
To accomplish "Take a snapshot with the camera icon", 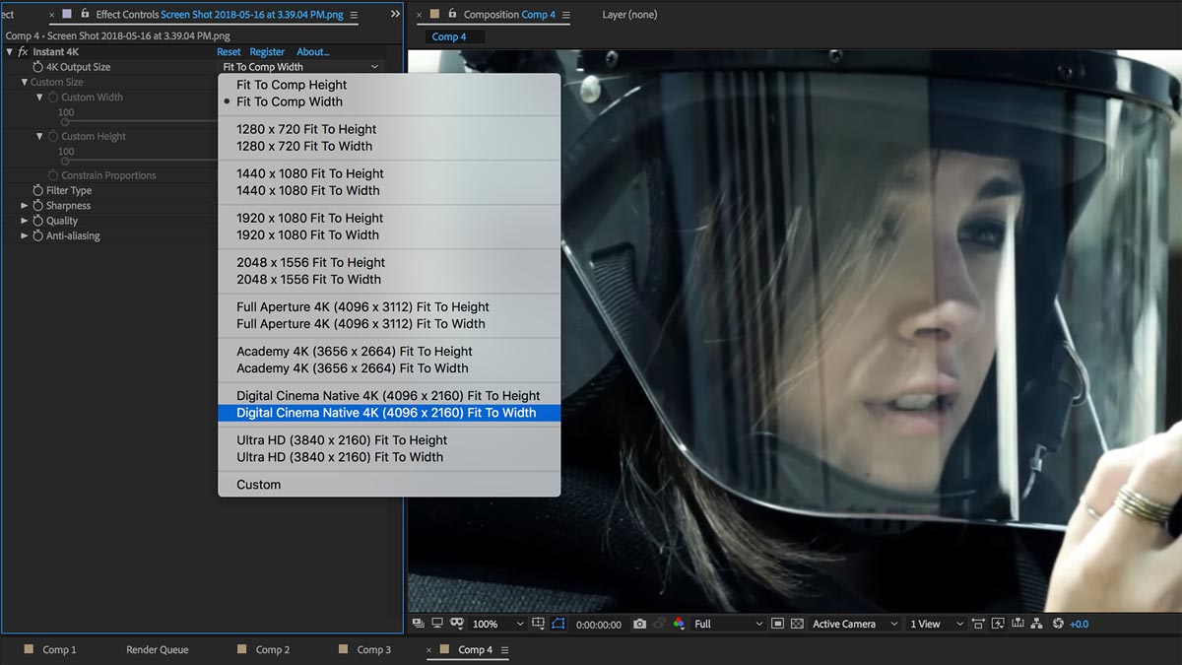I will coord(640,624).
